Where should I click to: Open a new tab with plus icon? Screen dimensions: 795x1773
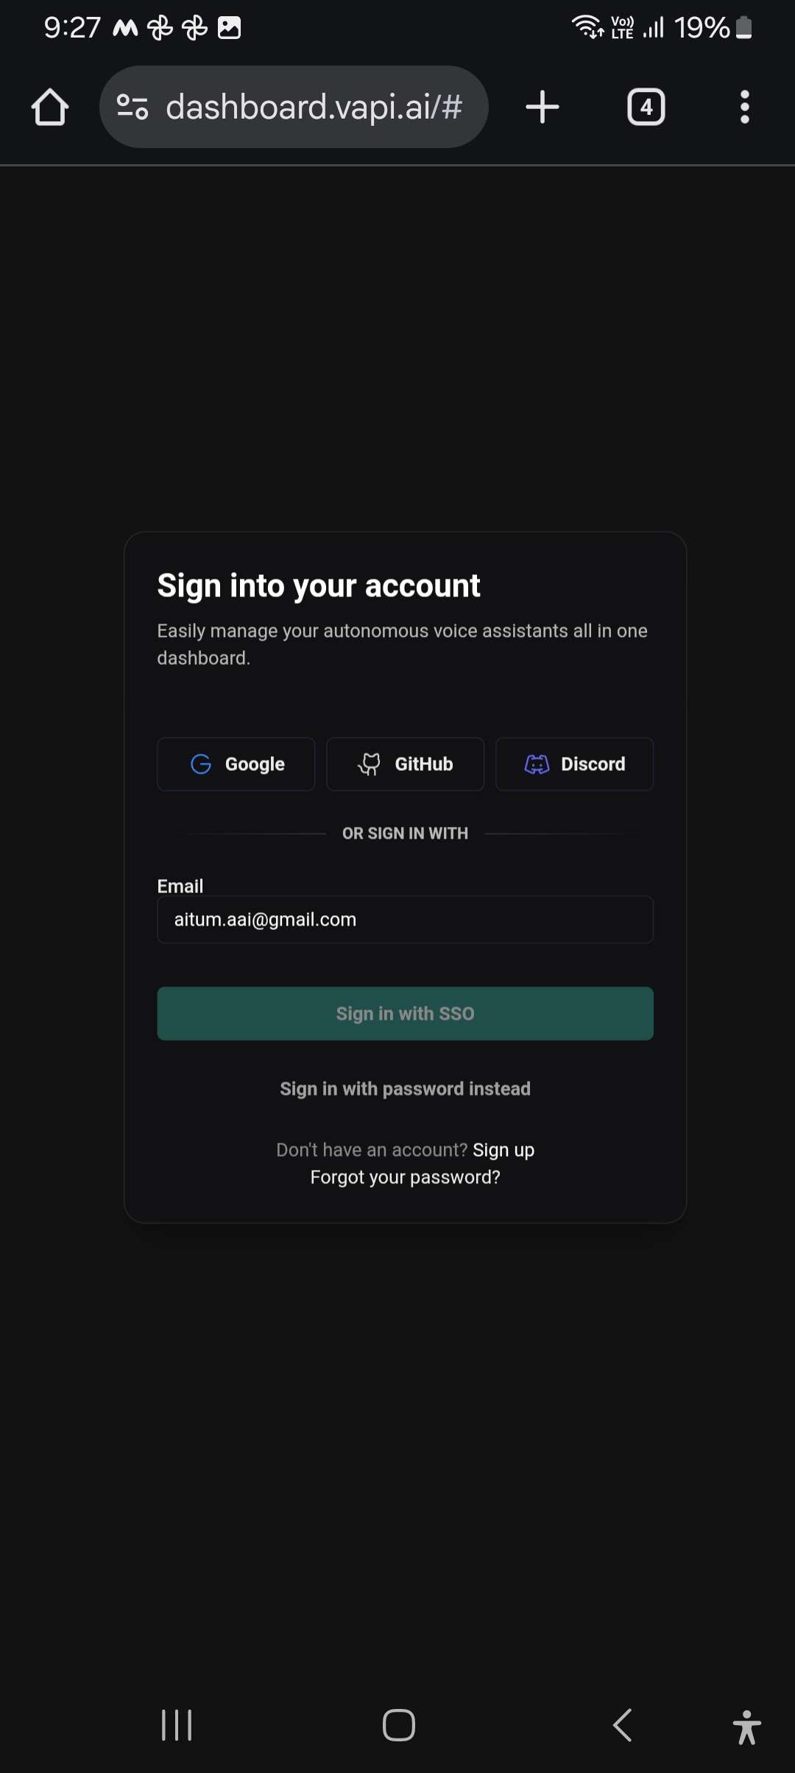(543, 107)
